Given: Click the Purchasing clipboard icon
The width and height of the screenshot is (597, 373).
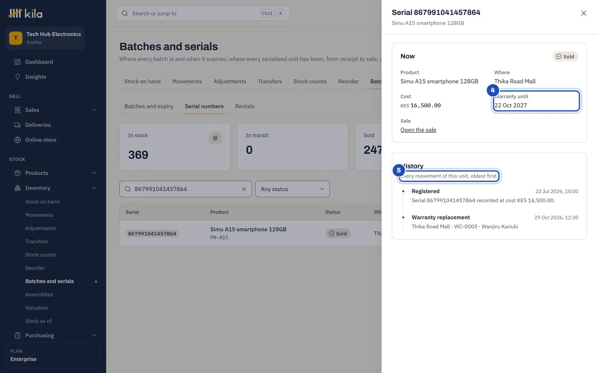Looking at the screenshot, I should point(17,335).
